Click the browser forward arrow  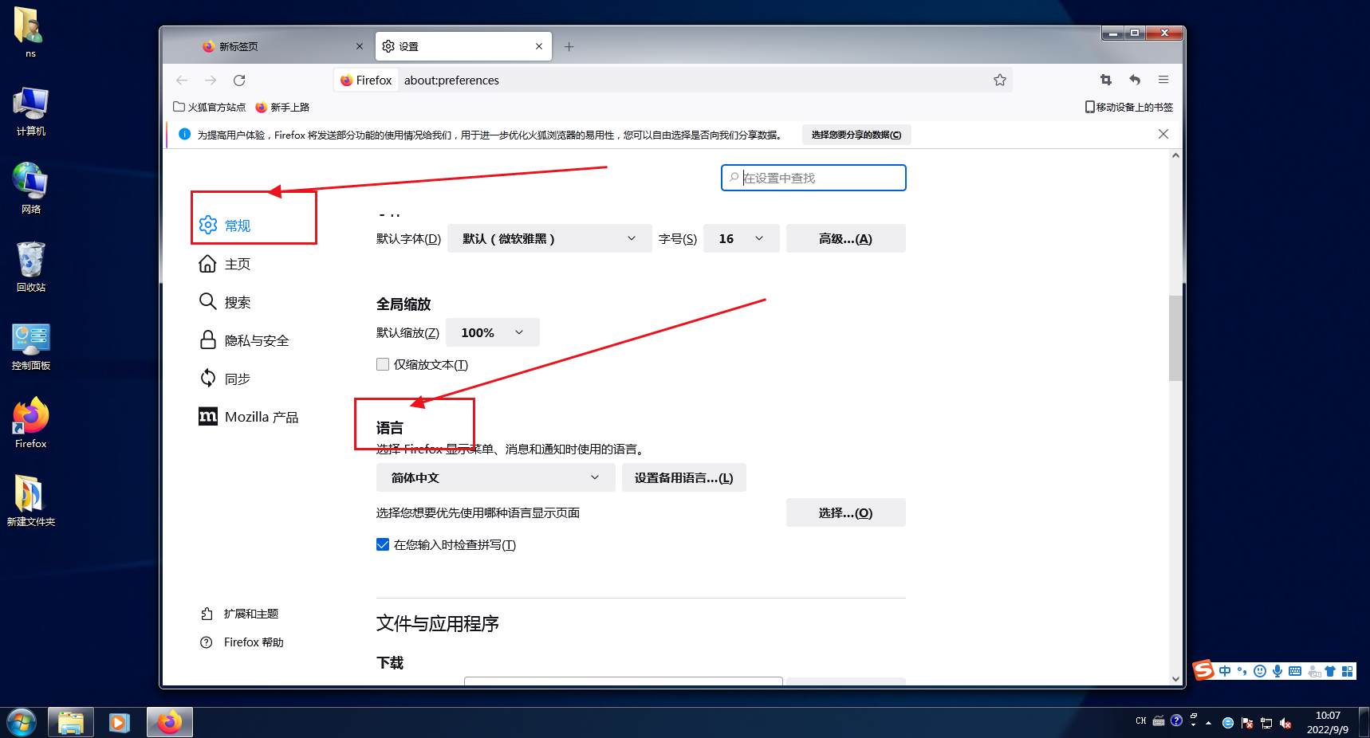click(x=211, y=80)
